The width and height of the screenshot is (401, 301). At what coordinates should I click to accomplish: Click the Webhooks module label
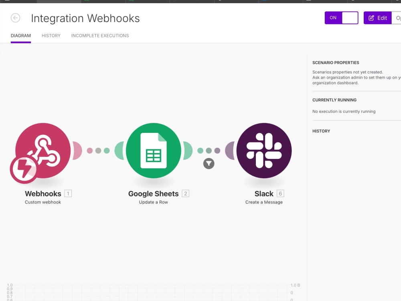click(x=43, y=194)
